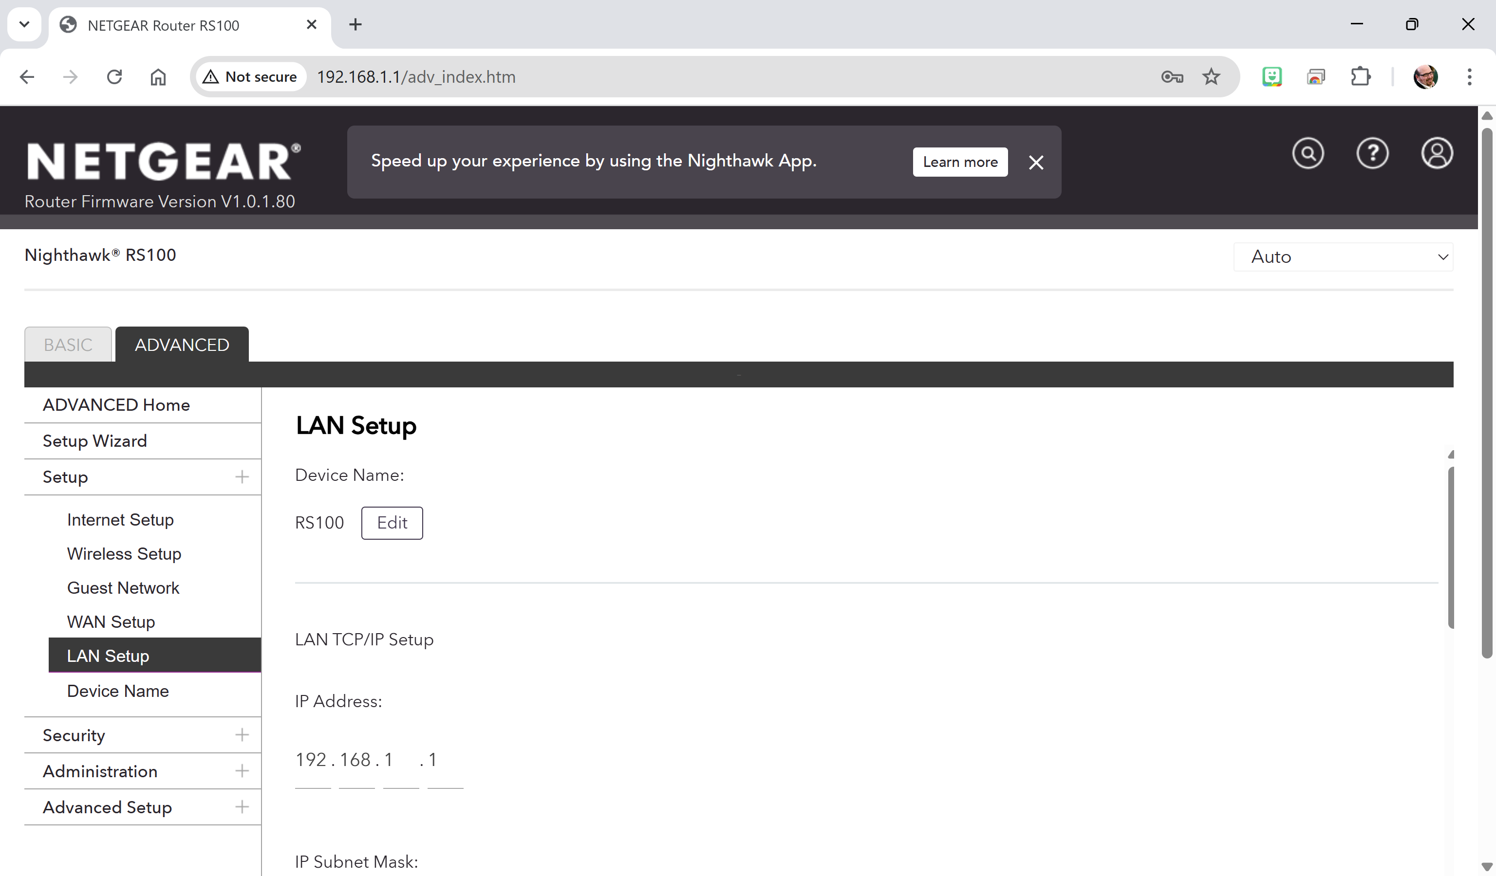Select LAN Setup in sidebar
Screen dimensions: 1496x876
coord(154,656)
